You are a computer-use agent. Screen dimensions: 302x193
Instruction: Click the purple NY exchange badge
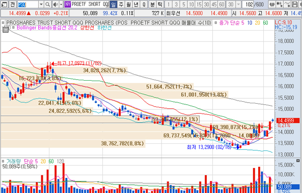point(67,4)
